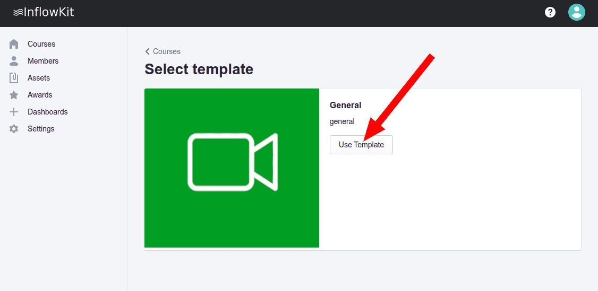
Task: Click the InflowKit wave logo icon
Action: [18, 12]
